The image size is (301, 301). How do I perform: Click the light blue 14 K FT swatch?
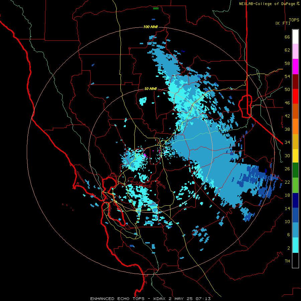[295, 230]
